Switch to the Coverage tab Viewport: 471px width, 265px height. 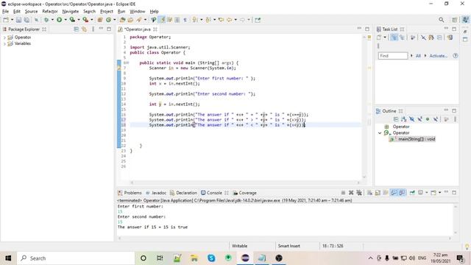[245, 193]
